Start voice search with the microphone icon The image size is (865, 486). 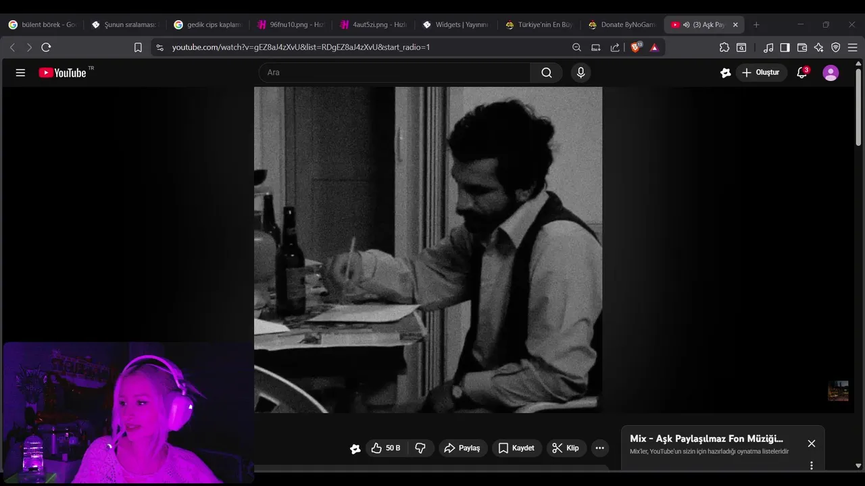[580, 73]
